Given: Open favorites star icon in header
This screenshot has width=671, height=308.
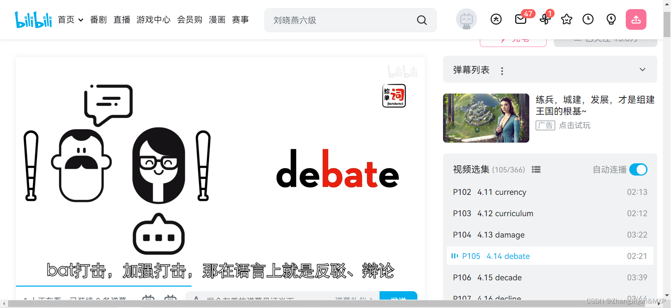Looking at the screenshot, I should tap(566, 19).
